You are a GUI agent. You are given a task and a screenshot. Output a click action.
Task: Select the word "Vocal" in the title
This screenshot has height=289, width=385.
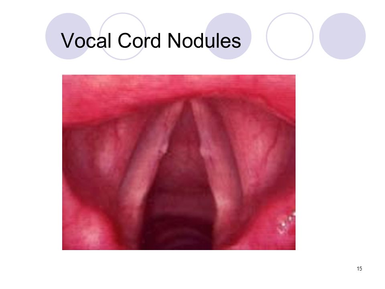[x=86, y=41]
